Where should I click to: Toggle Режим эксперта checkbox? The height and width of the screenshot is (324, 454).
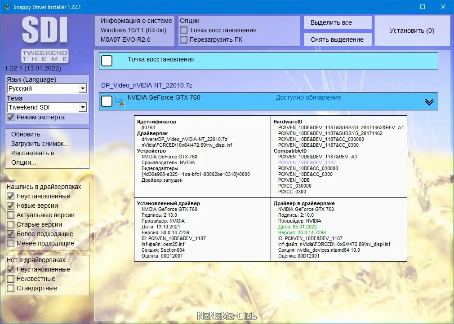(x=11, y=117)
